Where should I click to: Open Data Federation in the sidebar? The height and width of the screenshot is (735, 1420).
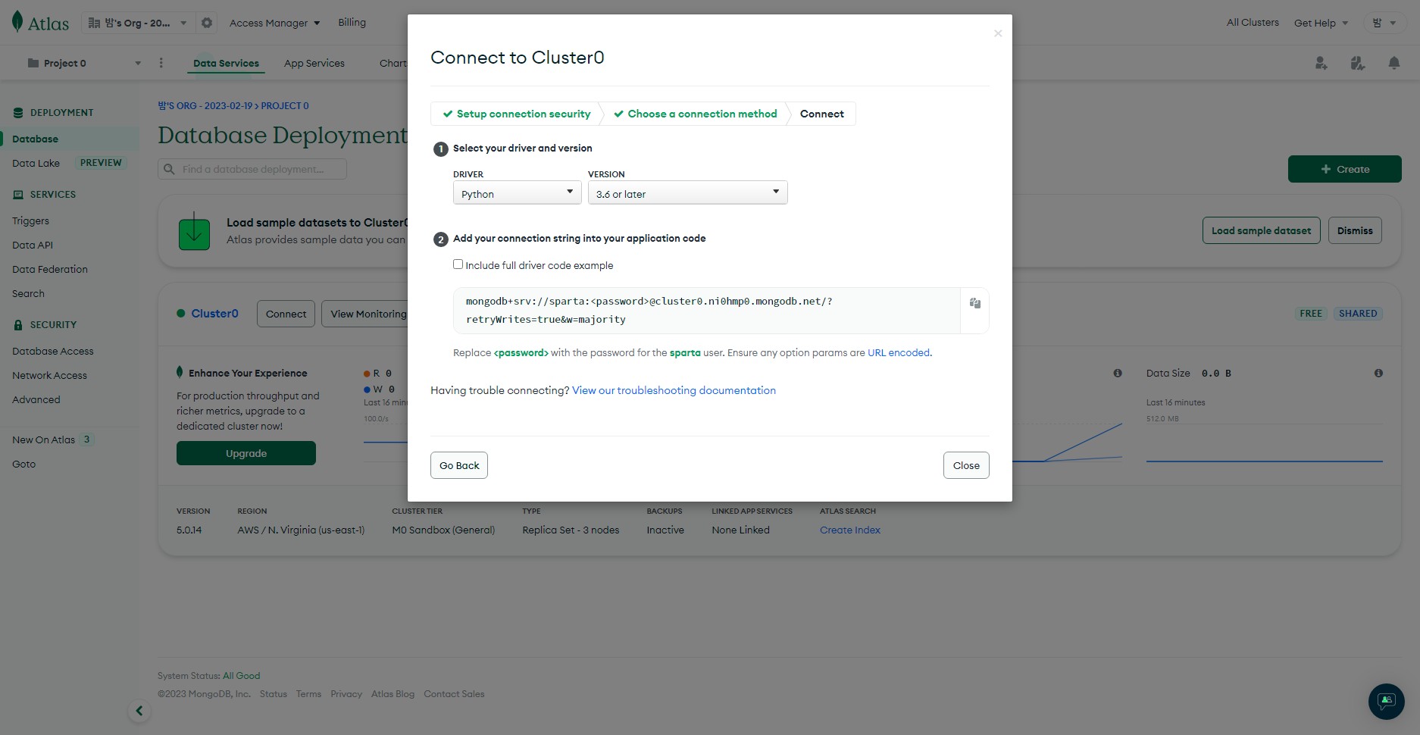[x=50, y=269]
